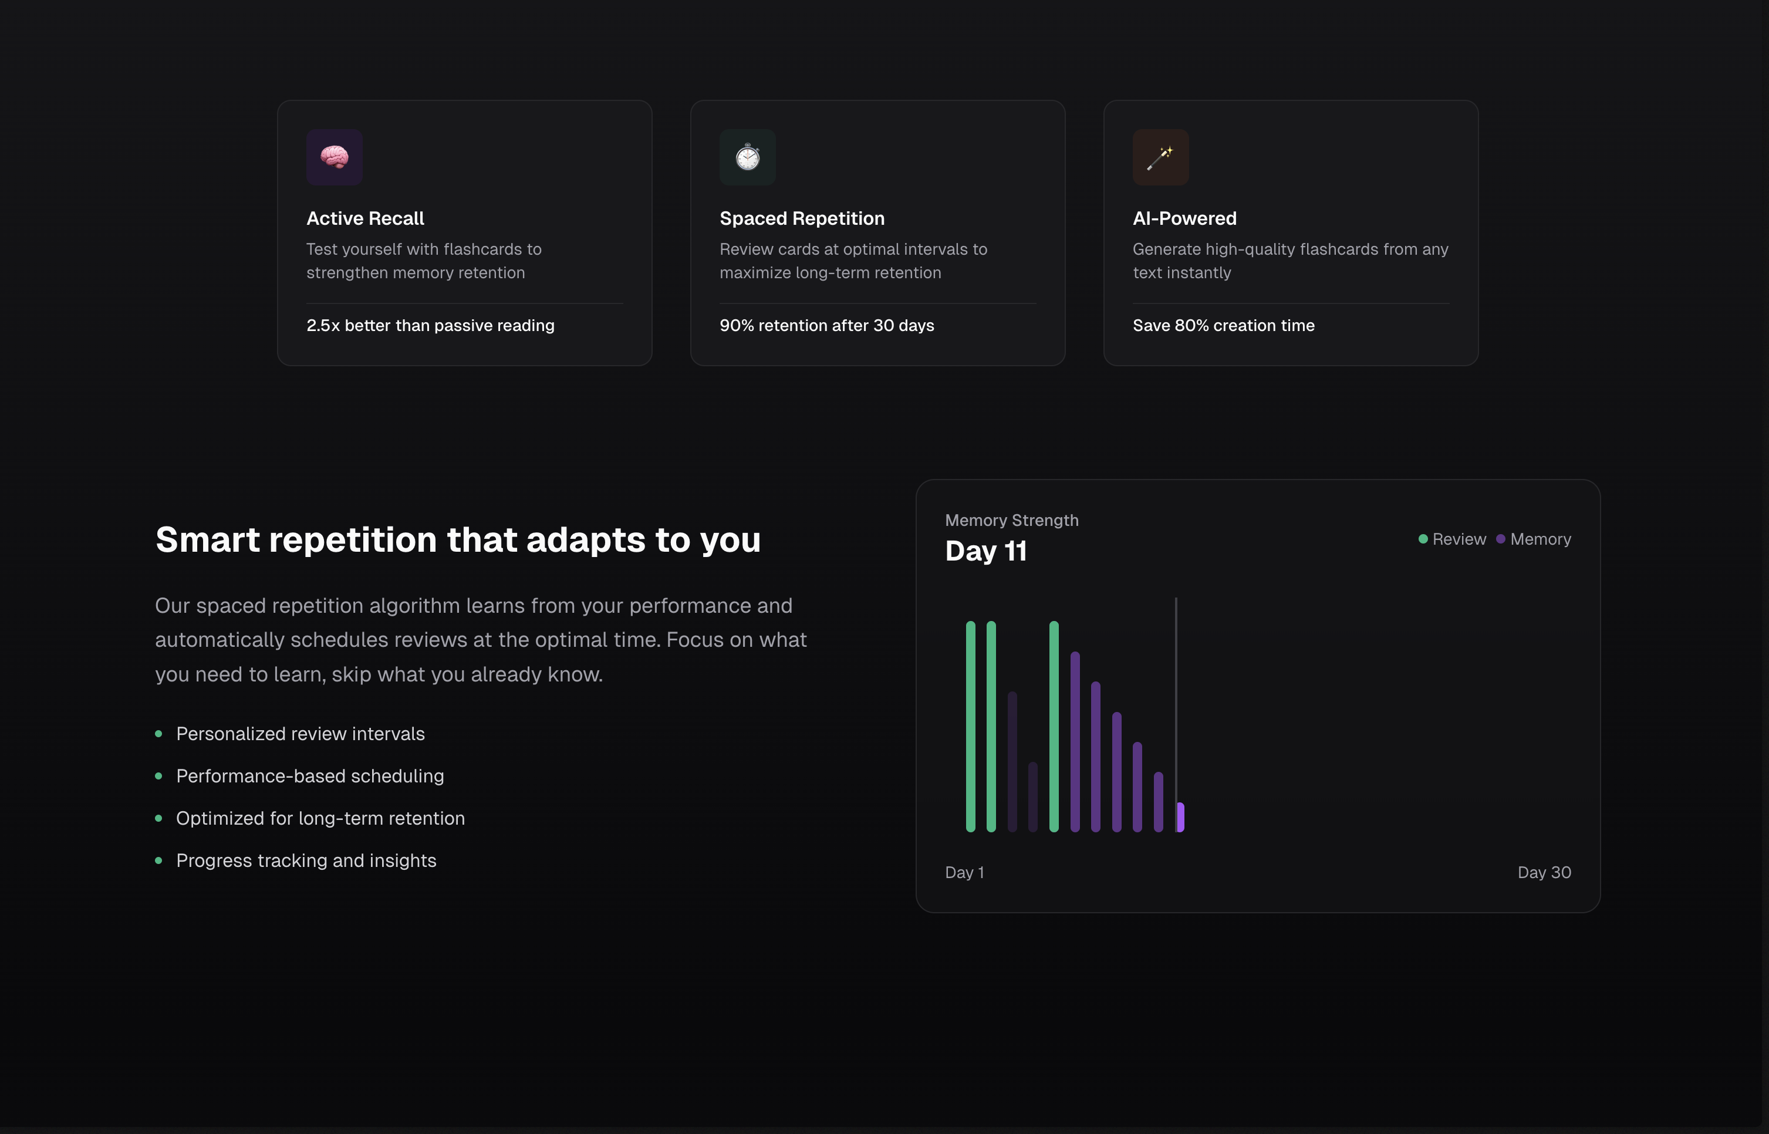Click the green bullet beside Performance-based scheduling
Viewport: 1769px width, 1134px height.
point(158,776)
